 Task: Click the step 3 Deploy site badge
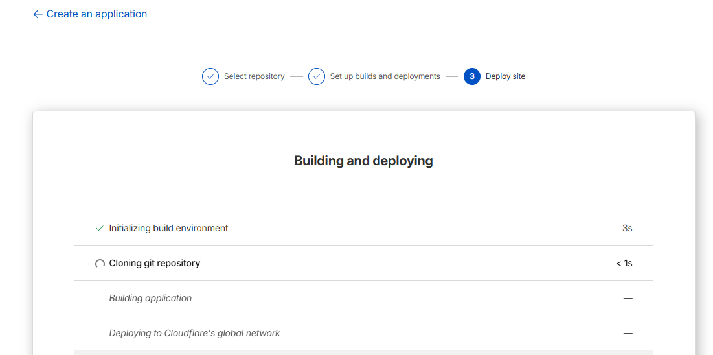[472, 76]
